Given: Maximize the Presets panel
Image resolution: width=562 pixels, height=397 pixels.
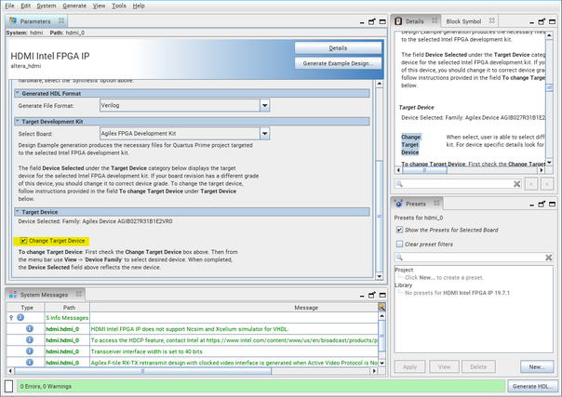Looking at the screenshot, I should click(552, 204).
